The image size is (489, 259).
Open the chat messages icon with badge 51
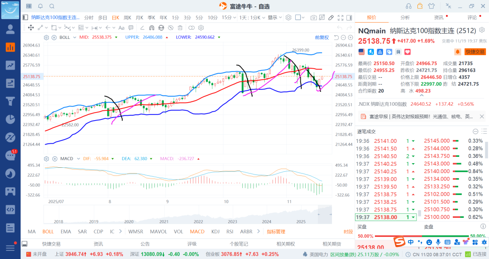click(x=10, y=155)
